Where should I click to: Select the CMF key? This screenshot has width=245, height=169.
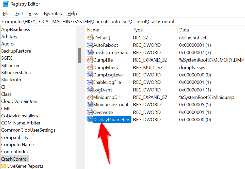[6, 108]
